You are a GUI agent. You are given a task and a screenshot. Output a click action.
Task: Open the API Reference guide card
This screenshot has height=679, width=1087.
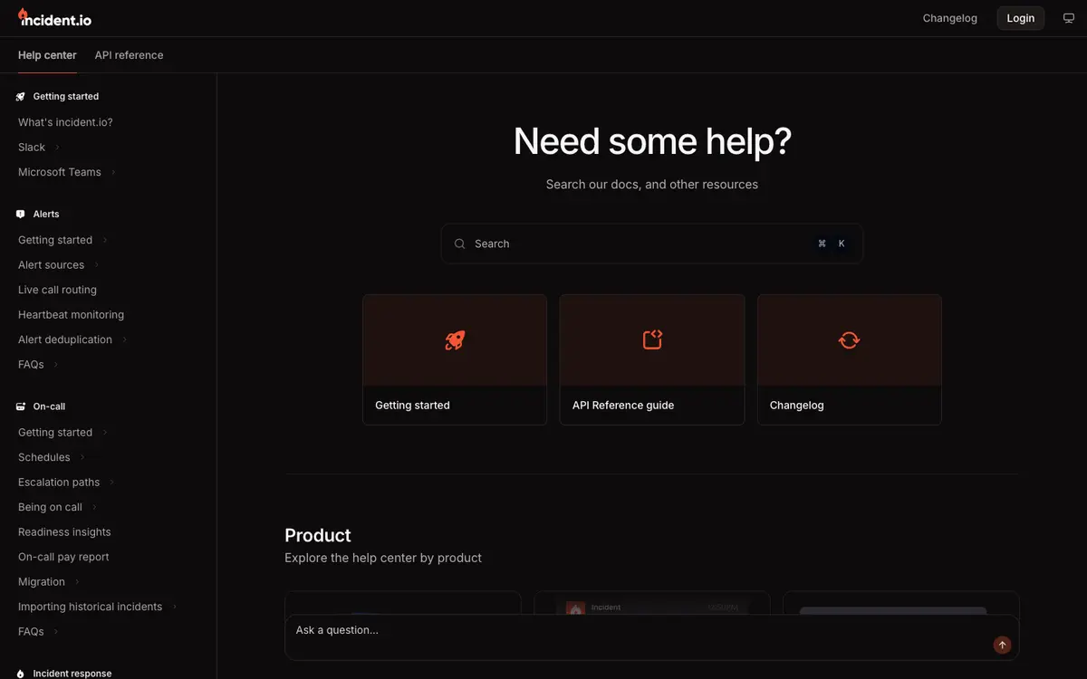click(x=652, y=359)
